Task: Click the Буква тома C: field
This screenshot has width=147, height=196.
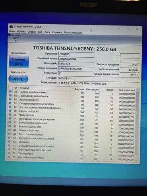Action: coord(76,73)
